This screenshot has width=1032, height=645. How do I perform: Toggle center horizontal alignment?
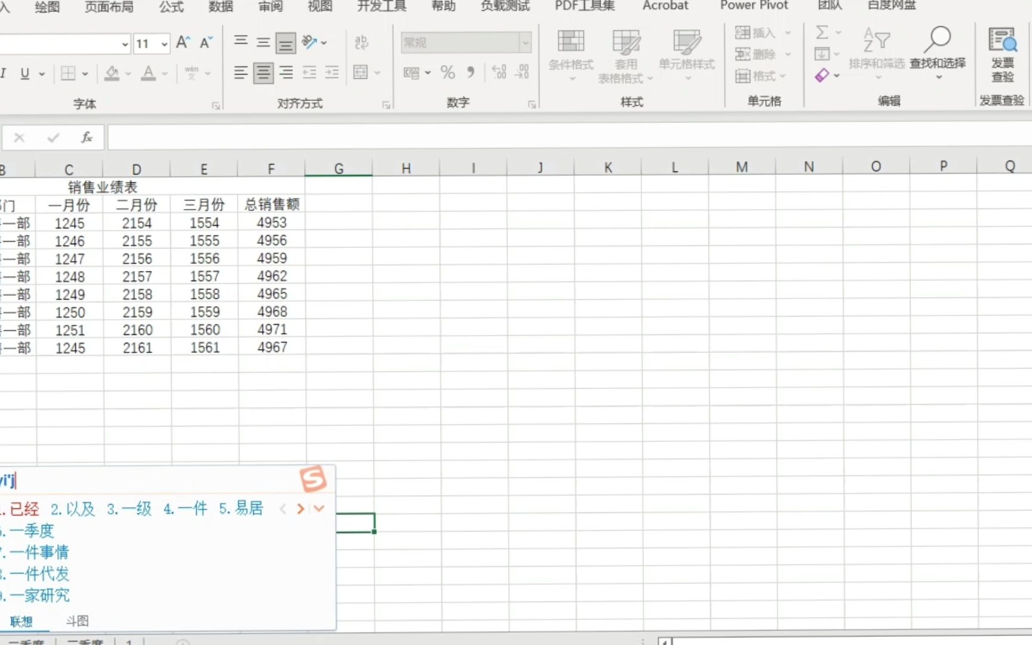coord(263,73)
